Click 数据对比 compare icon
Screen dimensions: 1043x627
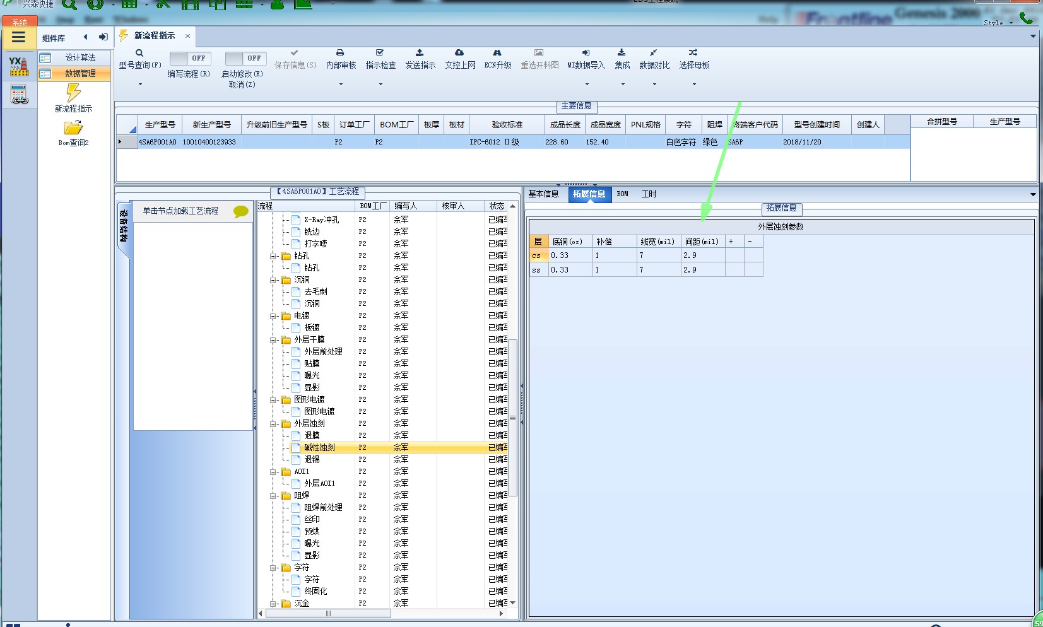point(654,53)
